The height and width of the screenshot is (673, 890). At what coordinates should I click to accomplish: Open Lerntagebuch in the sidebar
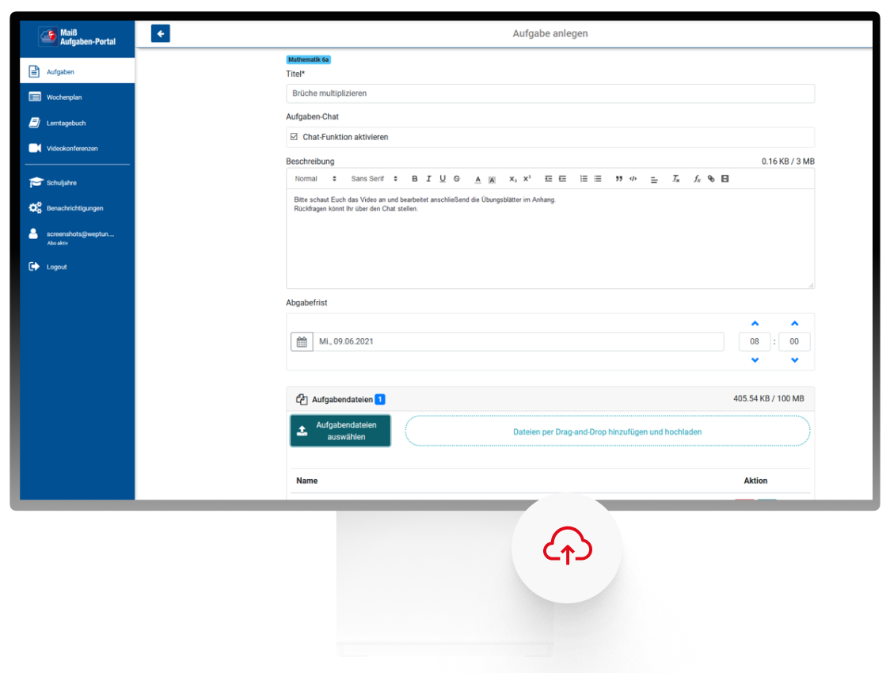coord(77,123)
